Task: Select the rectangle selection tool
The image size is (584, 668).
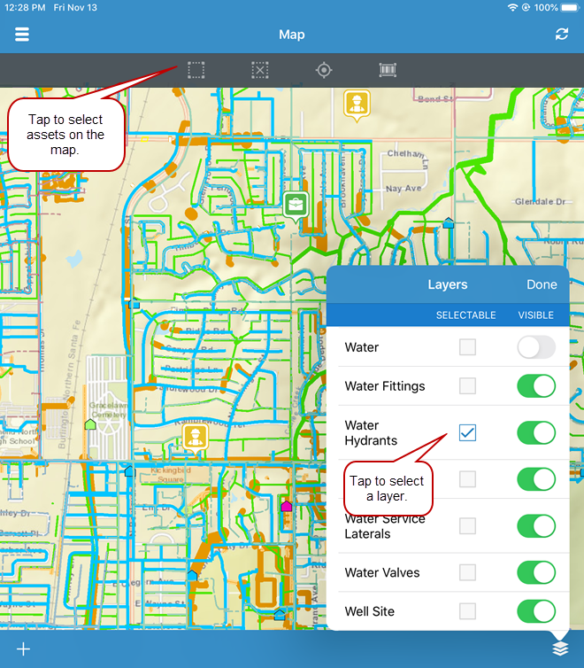Action: coord(196,70)
